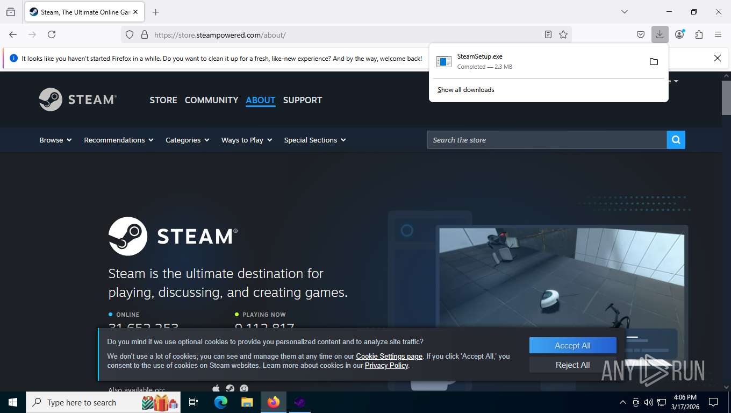Open the Windows Start menu
The width and height of the screenshot is (731, 413).
pos(12,402)
